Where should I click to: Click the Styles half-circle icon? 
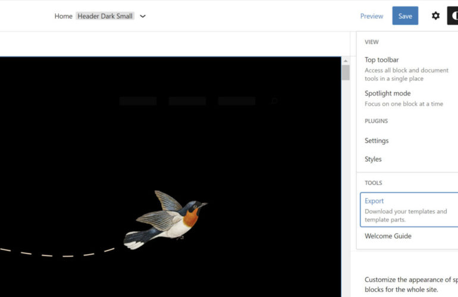[x=453, y=16]
